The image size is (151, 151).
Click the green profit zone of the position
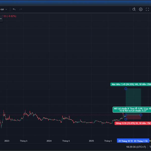133,101
